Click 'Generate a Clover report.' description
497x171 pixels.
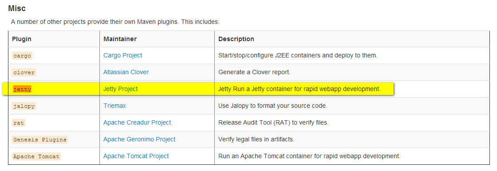pyautogui.click(x=254, y=72)
